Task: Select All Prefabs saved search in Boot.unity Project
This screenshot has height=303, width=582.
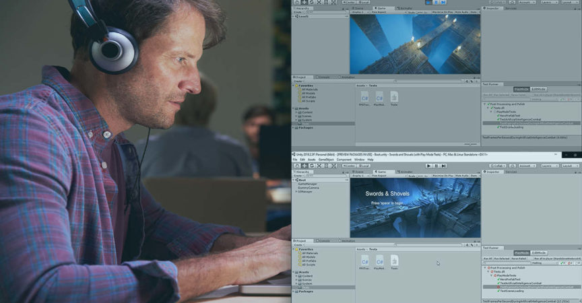Action: (307, 261)
